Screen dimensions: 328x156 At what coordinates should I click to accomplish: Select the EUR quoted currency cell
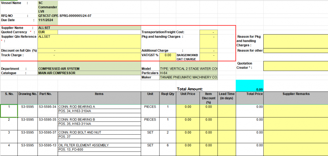click(x=48, y=32)
